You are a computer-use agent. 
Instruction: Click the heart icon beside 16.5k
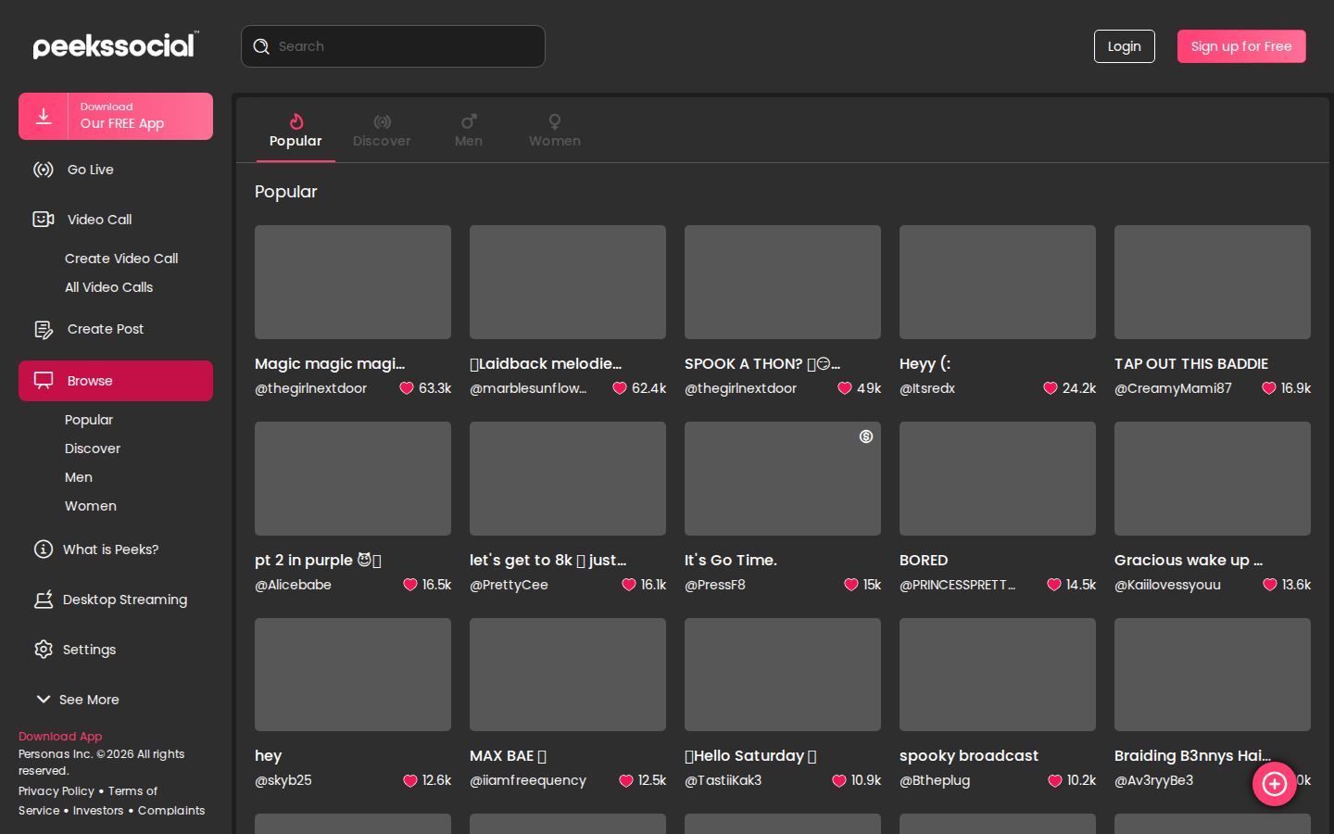pos(410,585)
